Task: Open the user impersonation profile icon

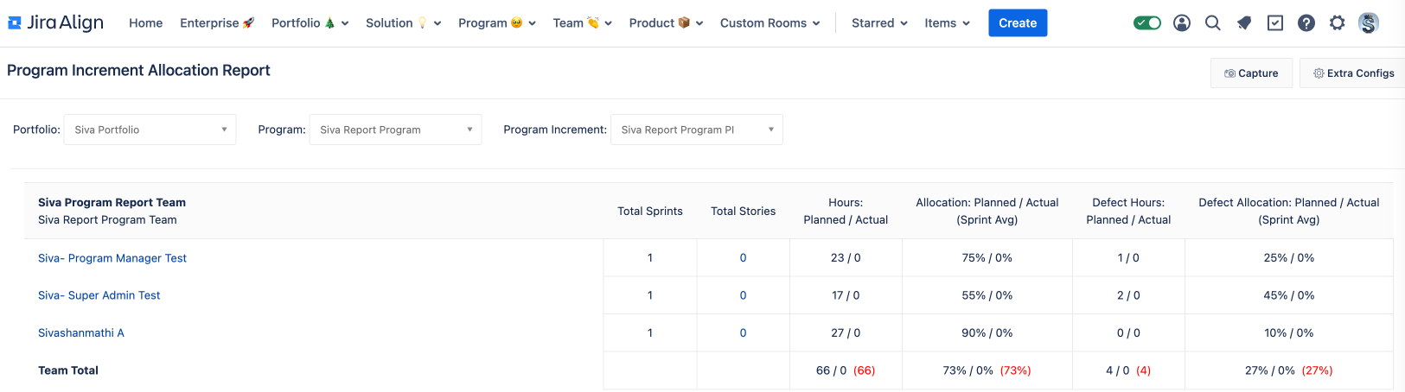Action: pyautogui.click(x=1182, y=23)
